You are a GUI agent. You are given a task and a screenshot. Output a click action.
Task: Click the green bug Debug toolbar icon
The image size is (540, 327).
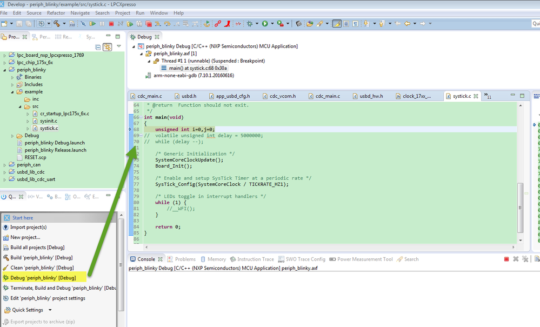[x=250, y=23]
